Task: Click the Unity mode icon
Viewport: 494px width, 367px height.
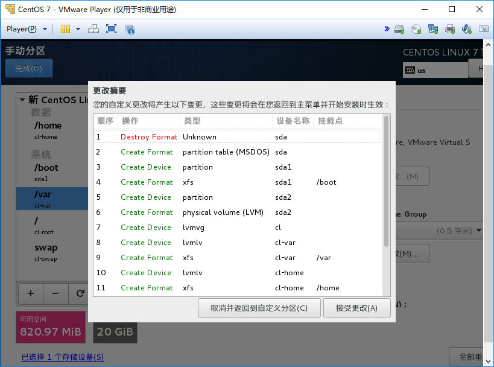Action: click(x=130, y=30)
